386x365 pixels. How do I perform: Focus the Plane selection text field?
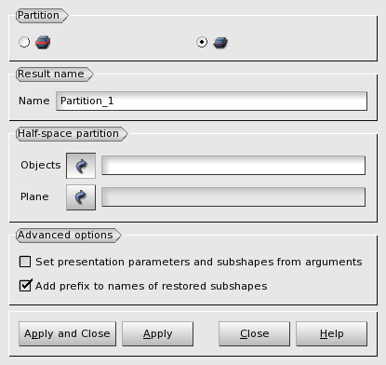click(x=233, y=196)
